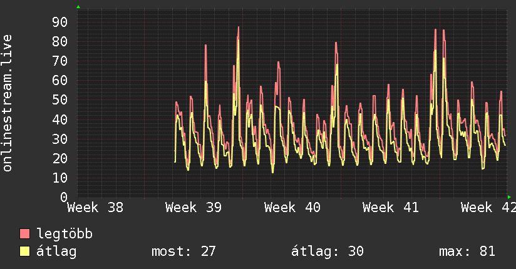Click the átlag legend label beside the yellow swatch
Viewport: 516px width, 269px height.
click(56, 251)
